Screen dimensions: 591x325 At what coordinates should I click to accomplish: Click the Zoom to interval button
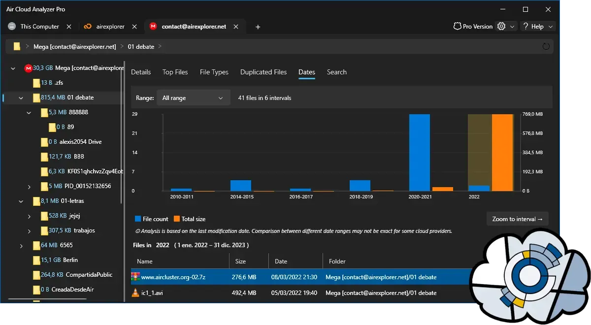(517, 219)
